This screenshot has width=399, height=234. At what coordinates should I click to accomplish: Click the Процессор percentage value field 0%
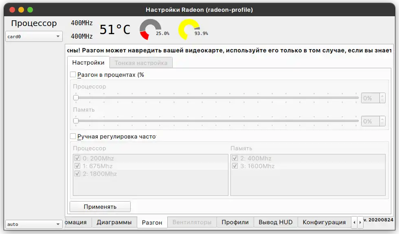(370, 98)
